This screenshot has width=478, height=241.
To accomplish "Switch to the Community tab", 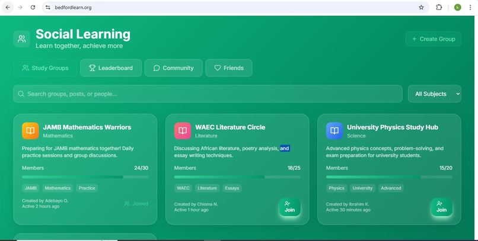I will coord(173,68).
